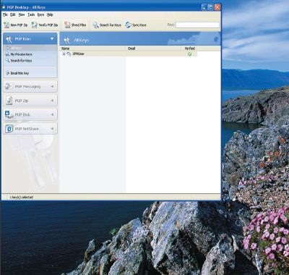This screenshot has height=275, width=289.
Task: Click the Verify PGP Zip toolbar icon
Action: [x=35, y=25]
